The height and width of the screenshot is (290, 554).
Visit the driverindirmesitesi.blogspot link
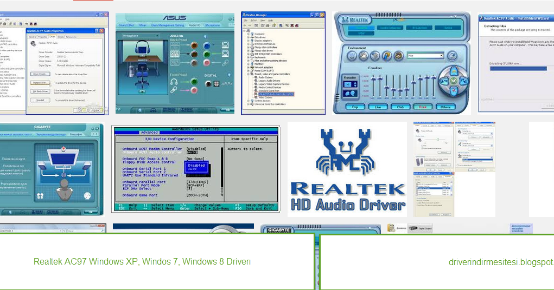click(x=501, y=262)
